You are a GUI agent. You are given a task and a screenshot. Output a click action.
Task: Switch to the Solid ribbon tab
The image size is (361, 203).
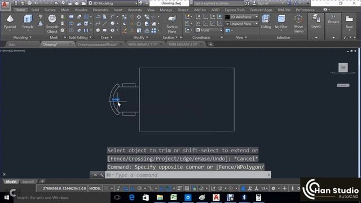tap(35, 10)
